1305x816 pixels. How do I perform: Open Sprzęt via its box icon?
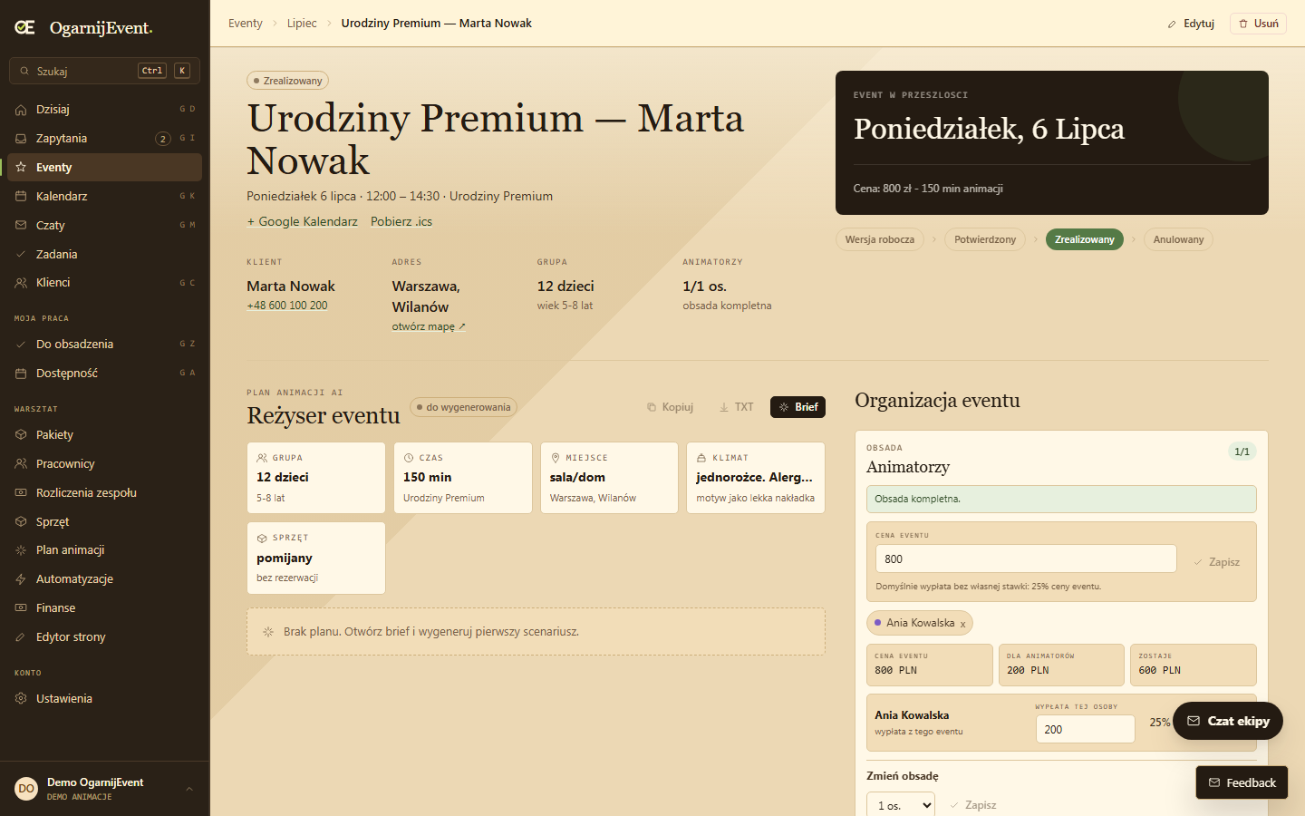click(x=21, y=521)
